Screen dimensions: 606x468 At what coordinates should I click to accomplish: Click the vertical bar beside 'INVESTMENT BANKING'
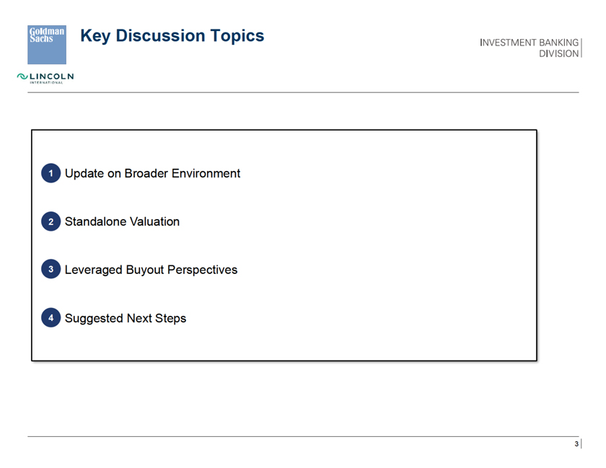(x=581, y=48)
